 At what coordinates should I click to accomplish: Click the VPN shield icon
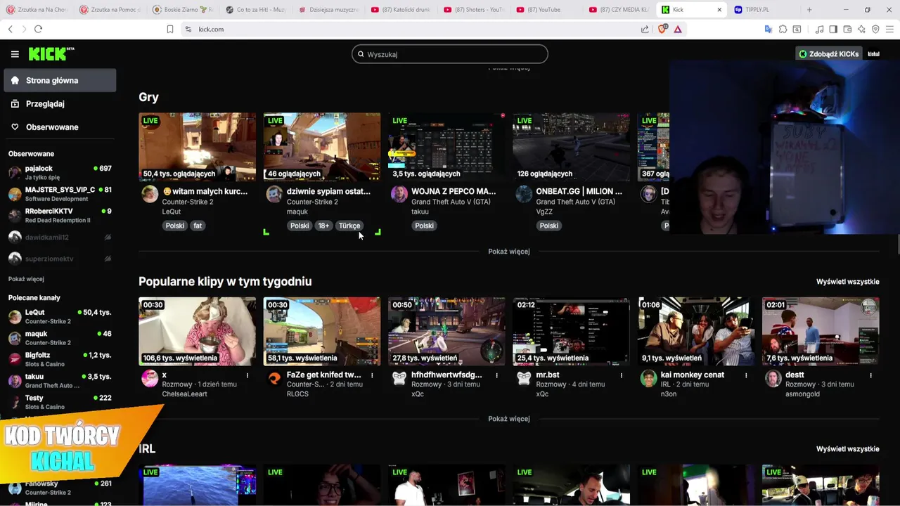coord(875,29)
